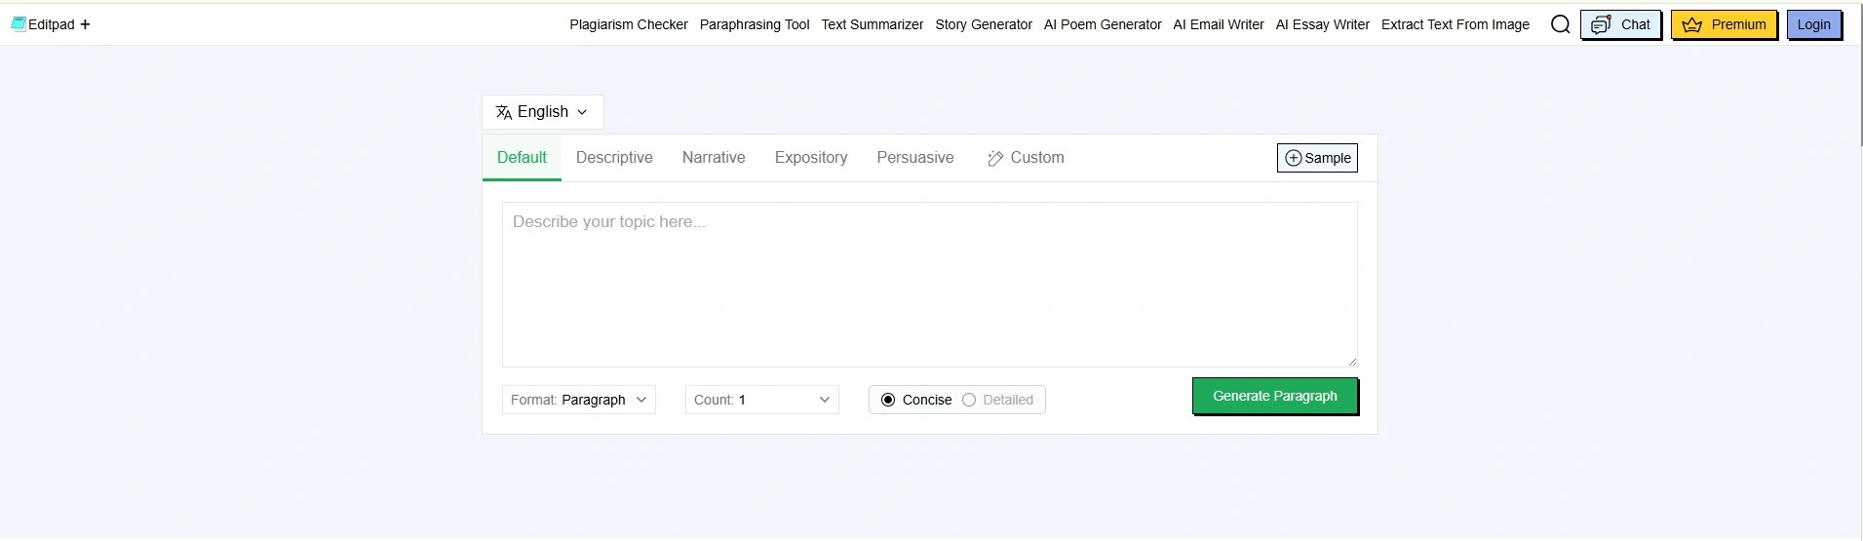The height and width of the screenshot is (541, 1863).
Task: Click the Editpad logo icon
Action: [x=19, y=24]
